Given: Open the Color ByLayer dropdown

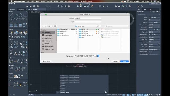Looking at the screenshot, I should [154, 17].
